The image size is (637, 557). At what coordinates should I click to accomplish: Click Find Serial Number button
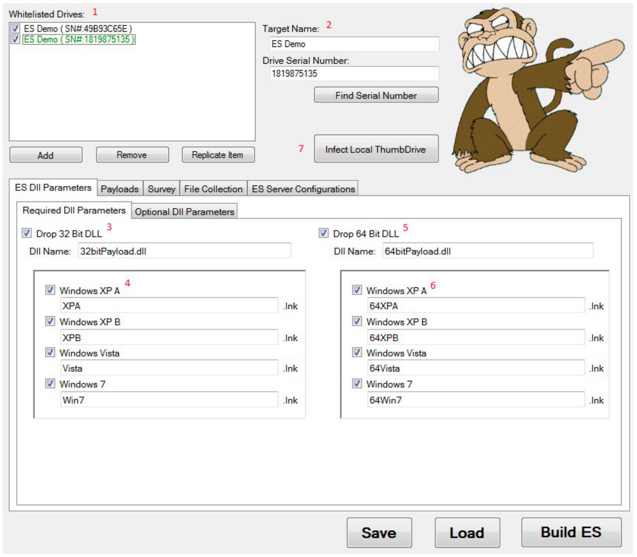coord(376,95)
